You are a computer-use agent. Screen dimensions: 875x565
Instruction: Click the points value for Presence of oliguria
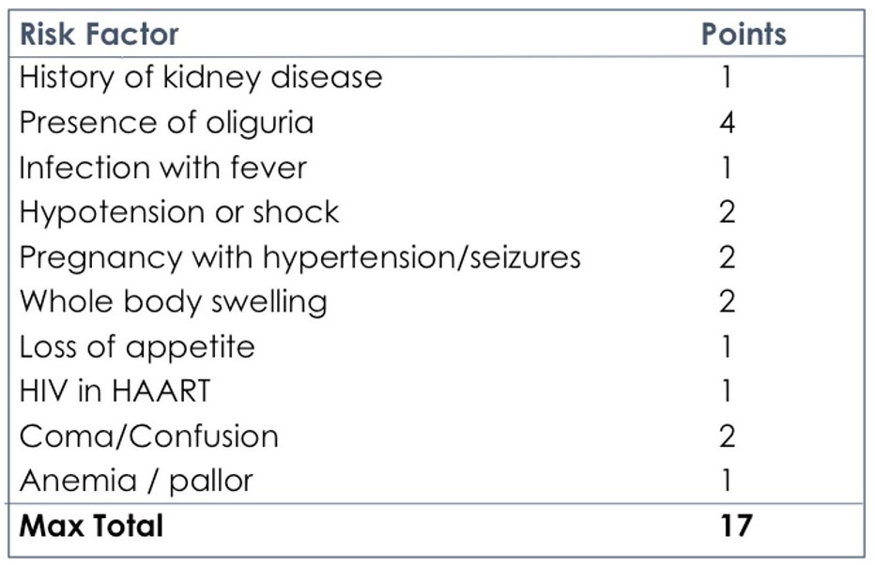coord(727,122)
